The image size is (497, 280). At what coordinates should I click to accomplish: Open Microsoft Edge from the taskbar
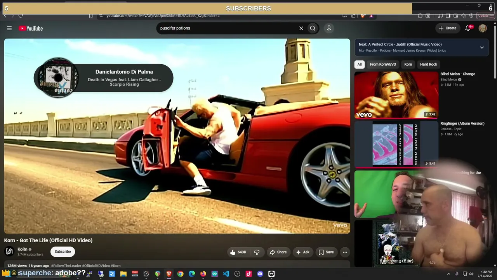tap(192, 274)
